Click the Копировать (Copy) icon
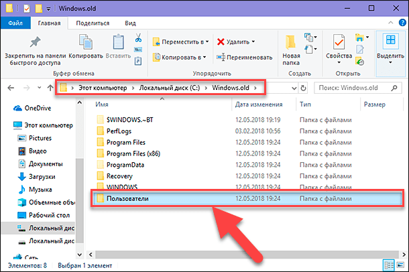This screenshot has height=272, width=409. coord(86,42)
